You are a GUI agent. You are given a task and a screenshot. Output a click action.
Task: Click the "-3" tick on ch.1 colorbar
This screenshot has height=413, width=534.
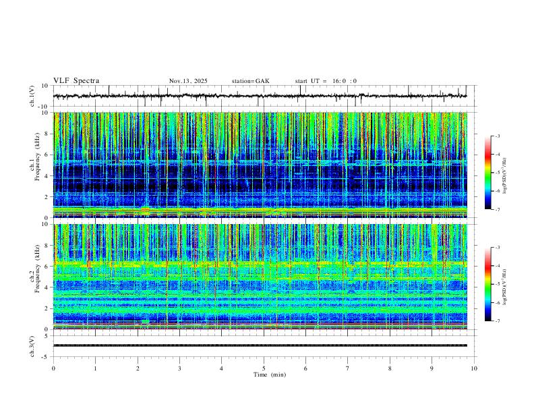click(498, 136)
